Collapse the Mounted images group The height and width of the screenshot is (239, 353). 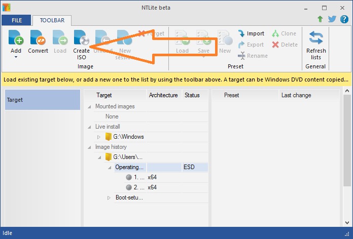pos(90,106)
